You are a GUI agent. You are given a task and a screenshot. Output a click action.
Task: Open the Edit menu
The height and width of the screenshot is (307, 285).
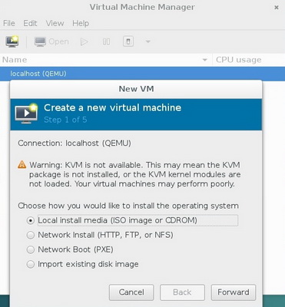coord(30,23)
